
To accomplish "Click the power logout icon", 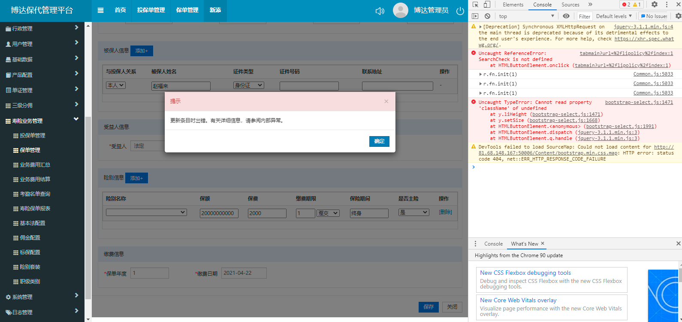I will [460, 11].
